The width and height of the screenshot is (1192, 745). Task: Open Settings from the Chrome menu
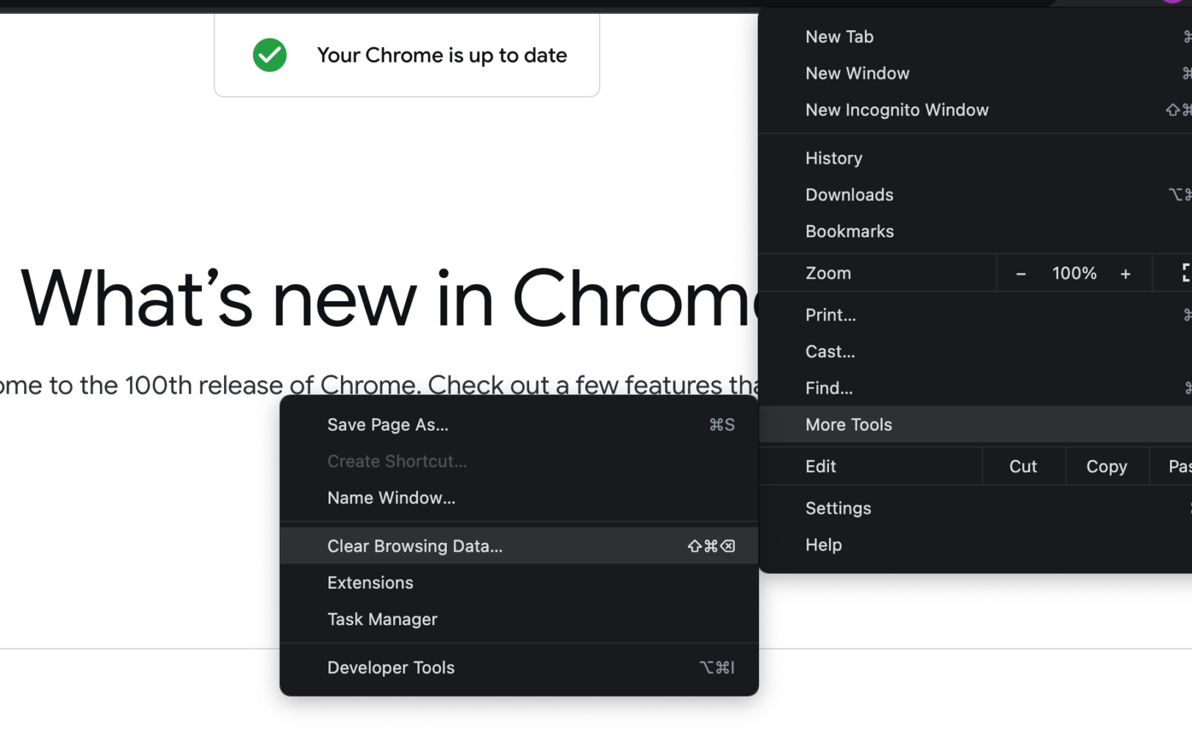pos(975,508)
